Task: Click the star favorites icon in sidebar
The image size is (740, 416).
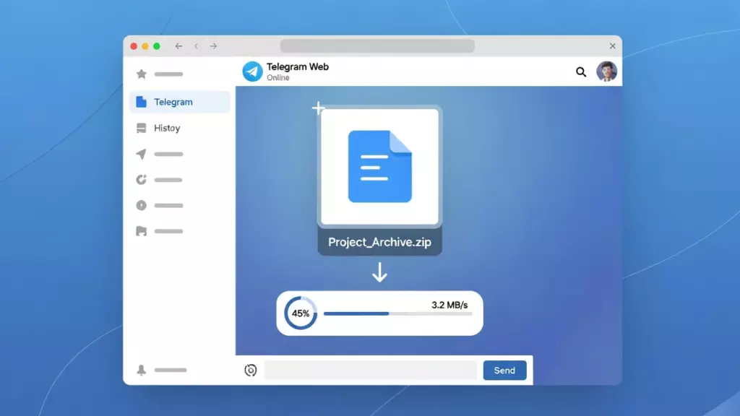Action: [142, 74]
